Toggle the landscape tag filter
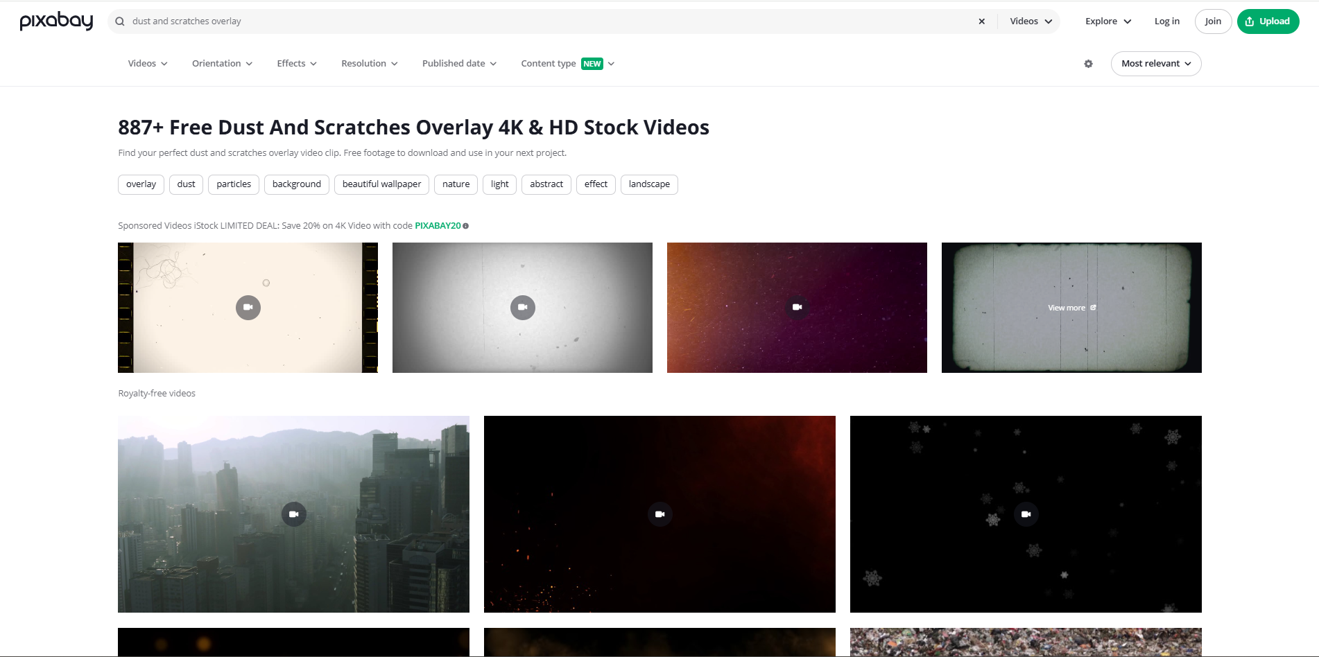The image size is (1319, 657). [648, 184]
